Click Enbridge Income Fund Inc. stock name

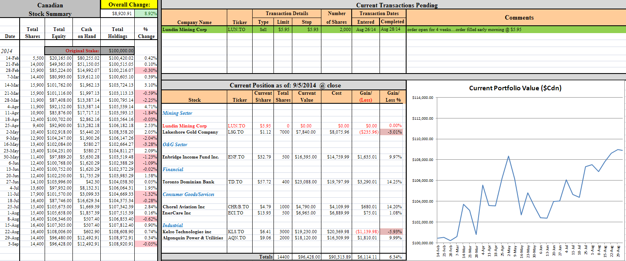pos(190,157)
